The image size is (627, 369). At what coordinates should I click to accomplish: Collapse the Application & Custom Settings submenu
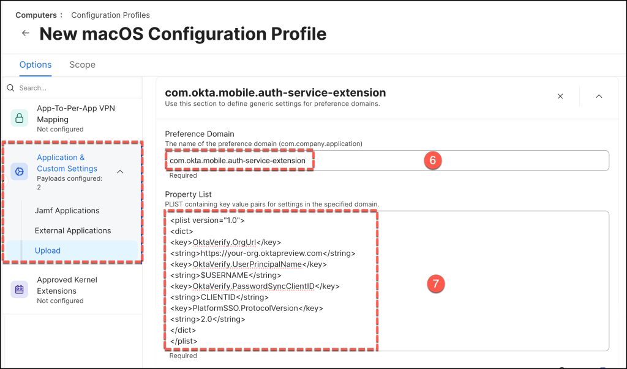(120, 172)
